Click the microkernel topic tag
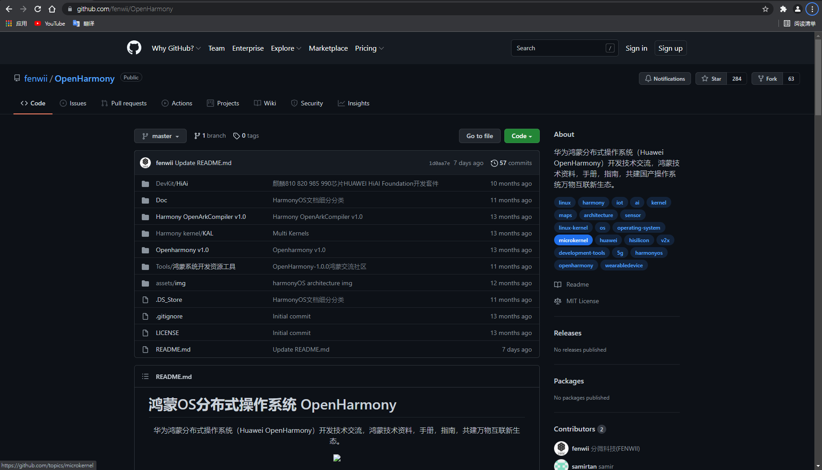This screenshot has width=822, height=470. (573, 240)
